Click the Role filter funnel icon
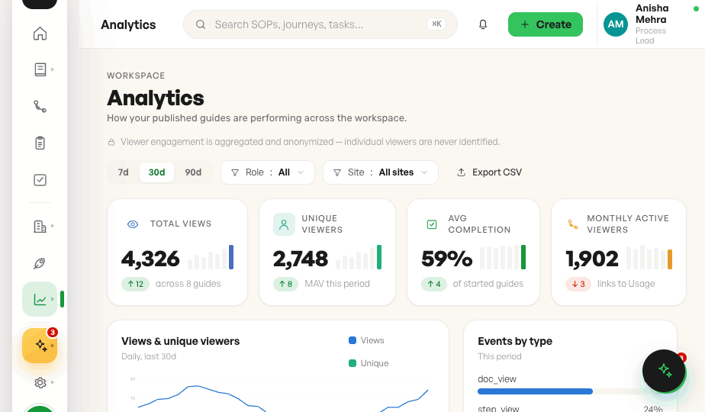 tap(235, 172)
